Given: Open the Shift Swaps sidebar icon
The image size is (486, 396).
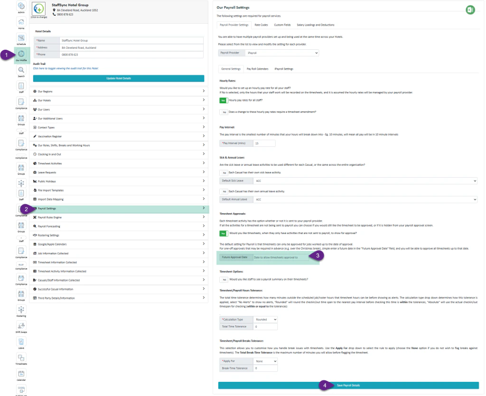Looking at the screenshot, I should pos(21,325).
